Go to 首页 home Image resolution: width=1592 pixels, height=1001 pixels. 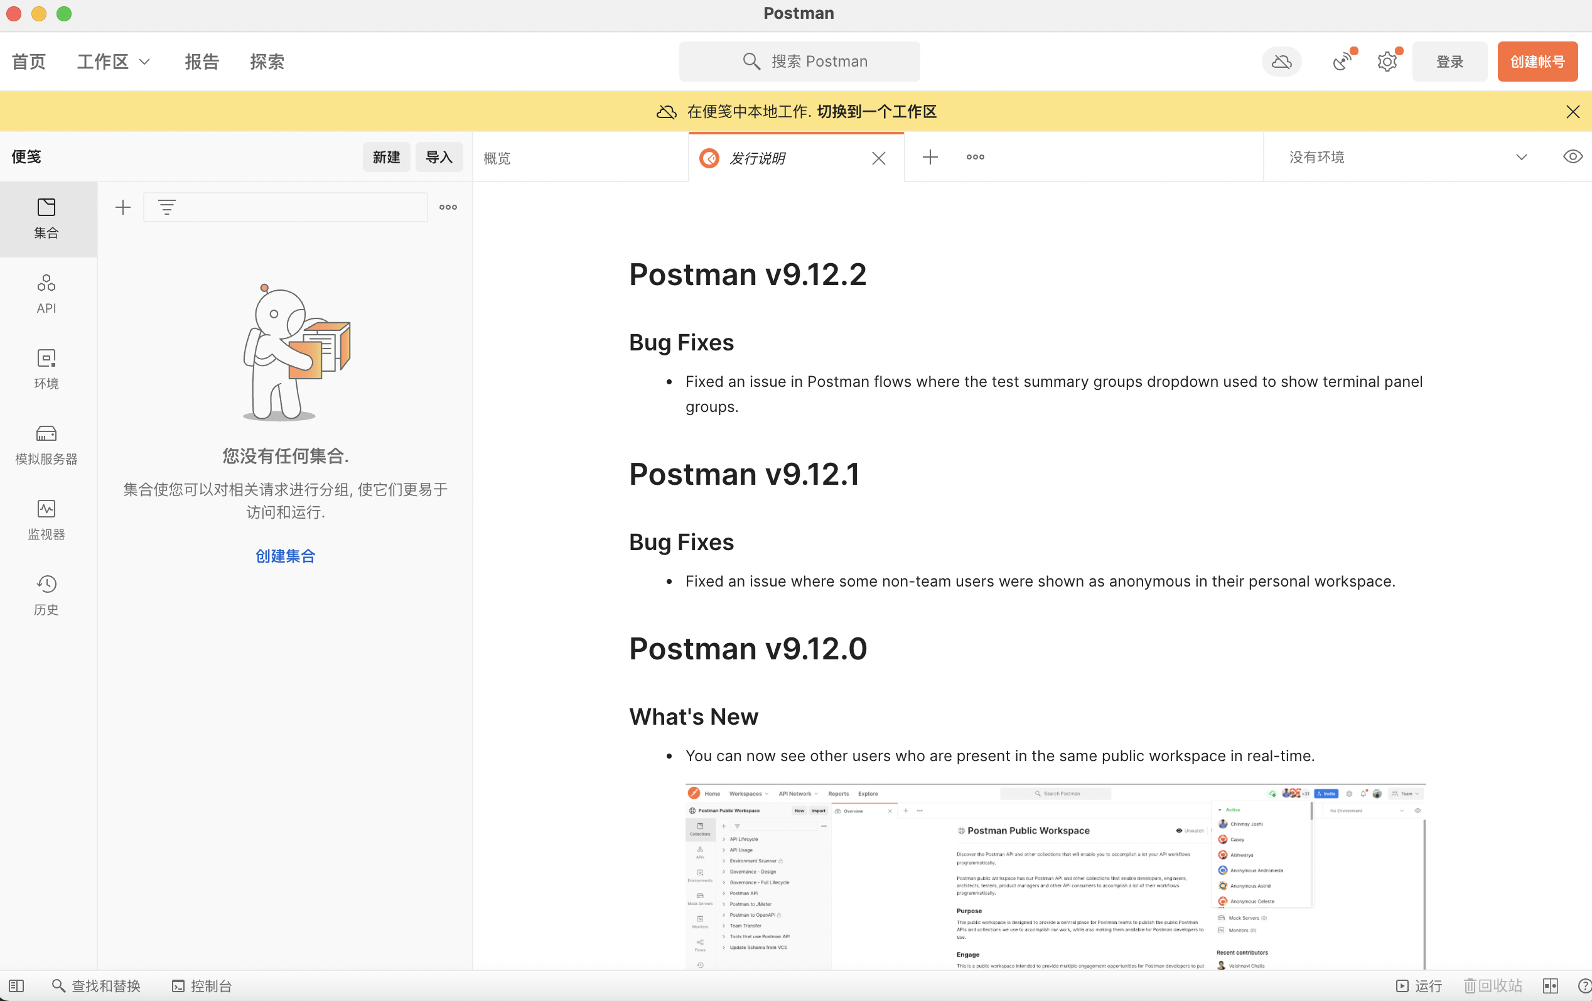pos(29,62)
